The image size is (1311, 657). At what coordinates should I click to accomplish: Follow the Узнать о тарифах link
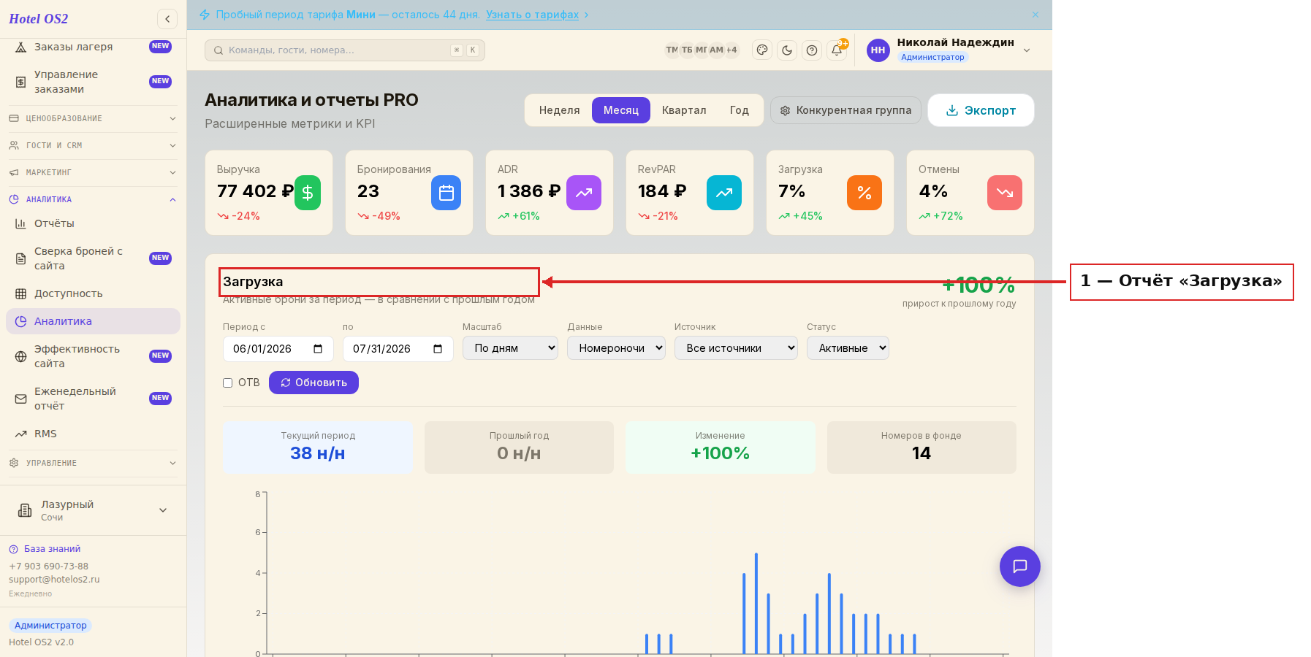tap(533, 15)
